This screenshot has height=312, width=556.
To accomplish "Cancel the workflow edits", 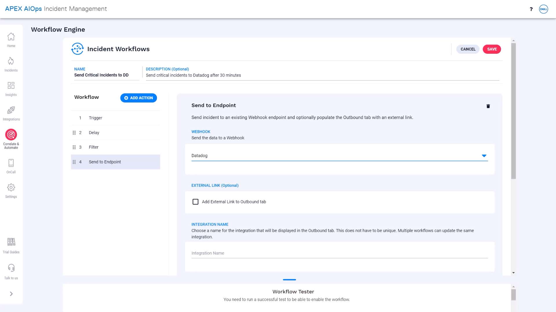I will [468, 49].
